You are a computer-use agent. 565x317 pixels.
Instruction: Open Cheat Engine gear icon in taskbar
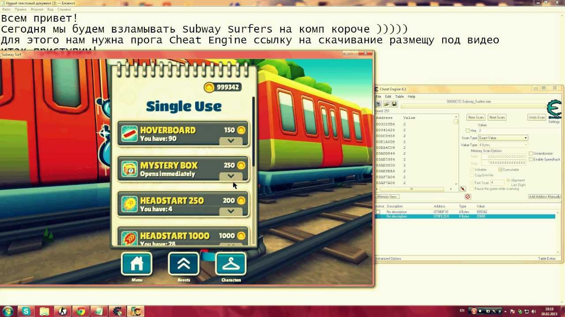click(x=117, y=311)
